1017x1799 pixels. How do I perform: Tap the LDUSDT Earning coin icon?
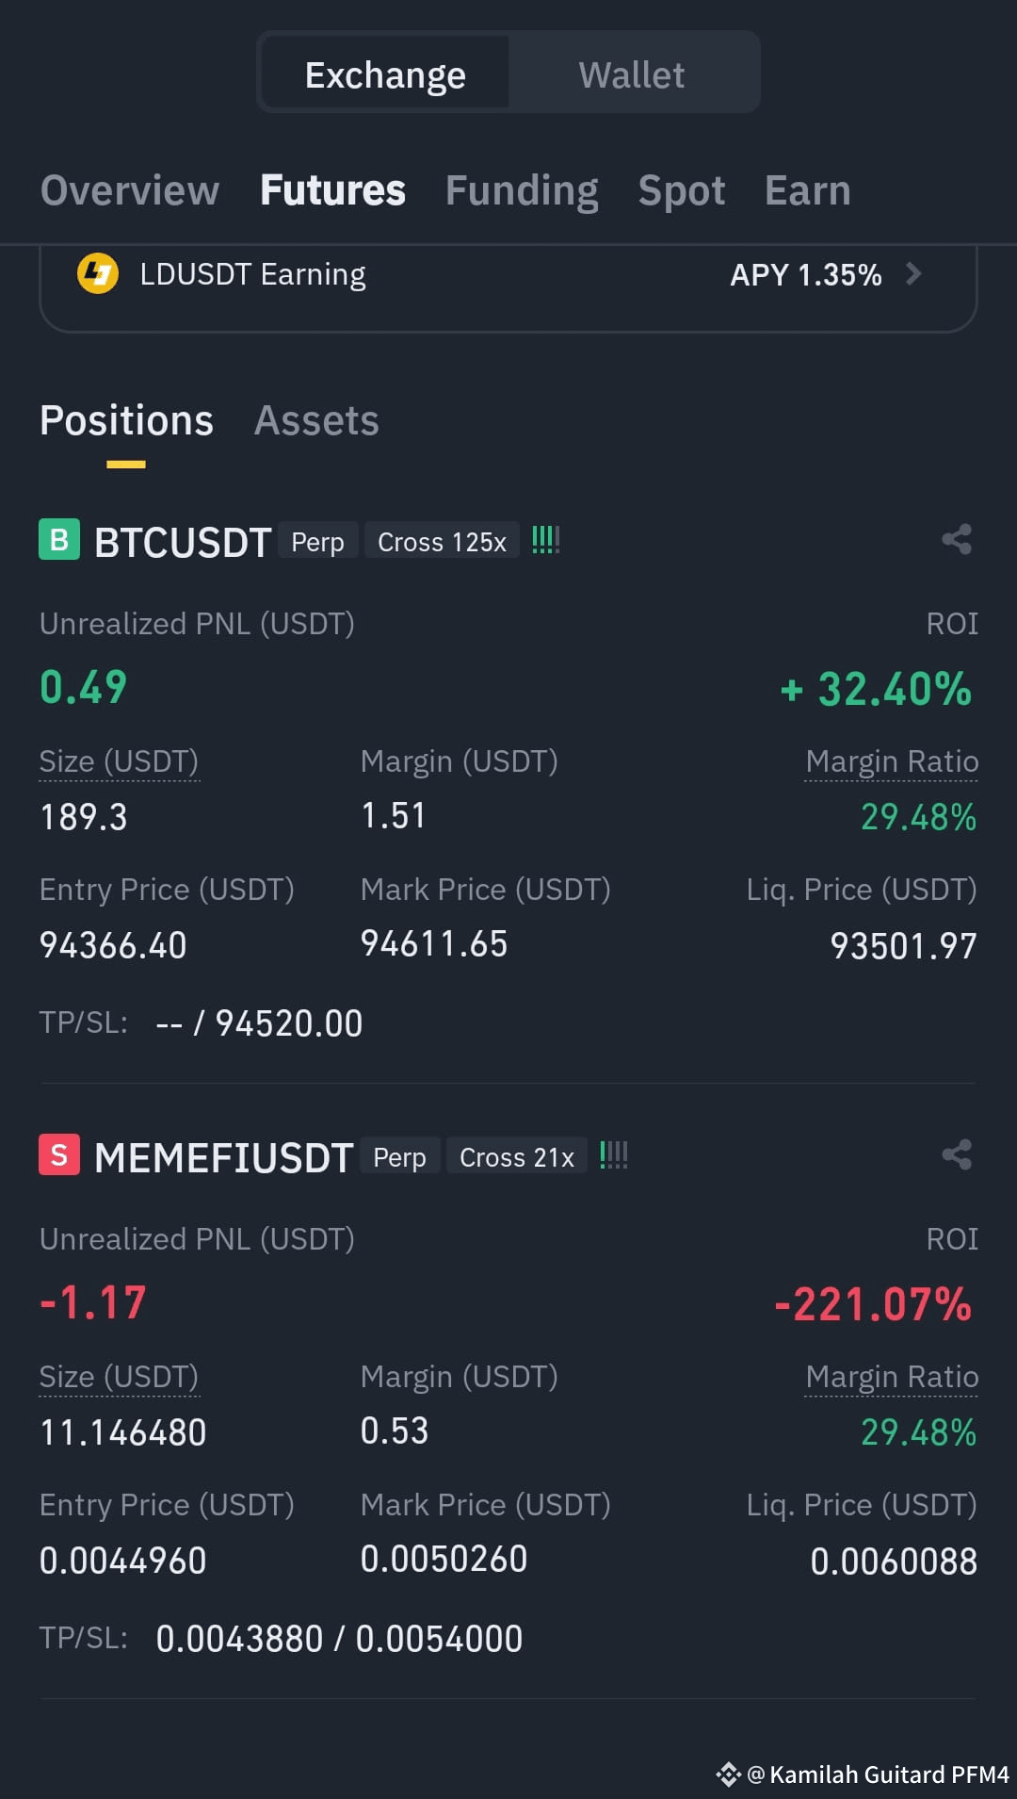click(x=97, y=274)
